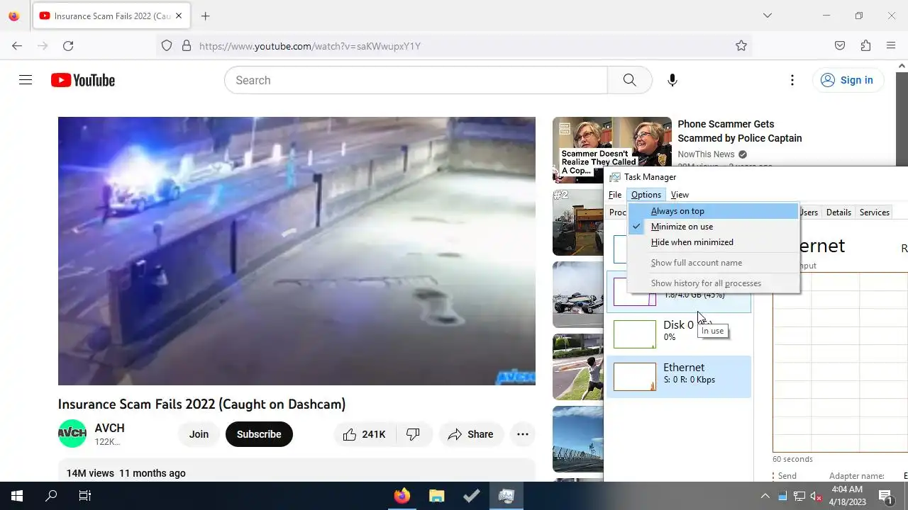Show hidden system tray icons

point(765,496)
